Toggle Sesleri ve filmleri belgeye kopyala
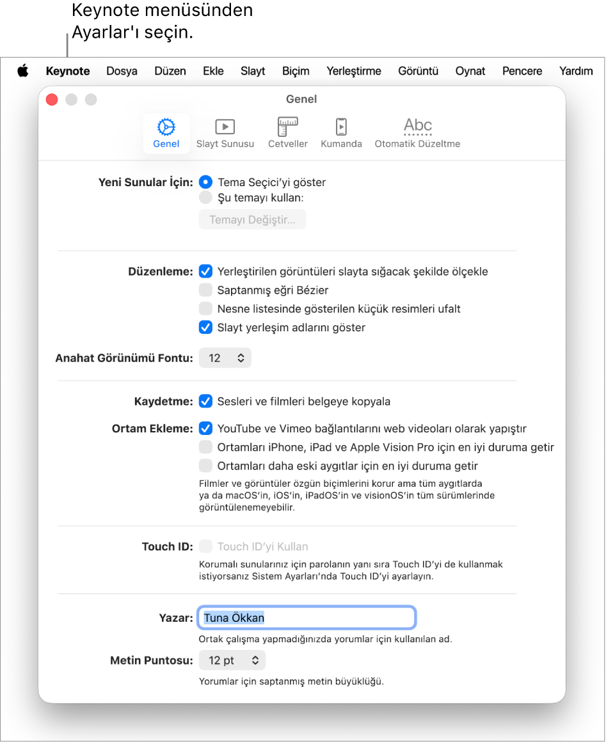Viewport: 606px width, 742px height. point(205,401)
